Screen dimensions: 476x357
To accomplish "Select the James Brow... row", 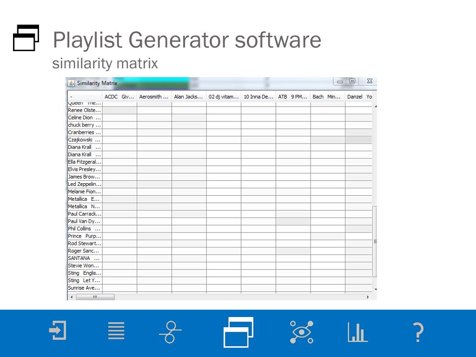I will coord(220,177).
